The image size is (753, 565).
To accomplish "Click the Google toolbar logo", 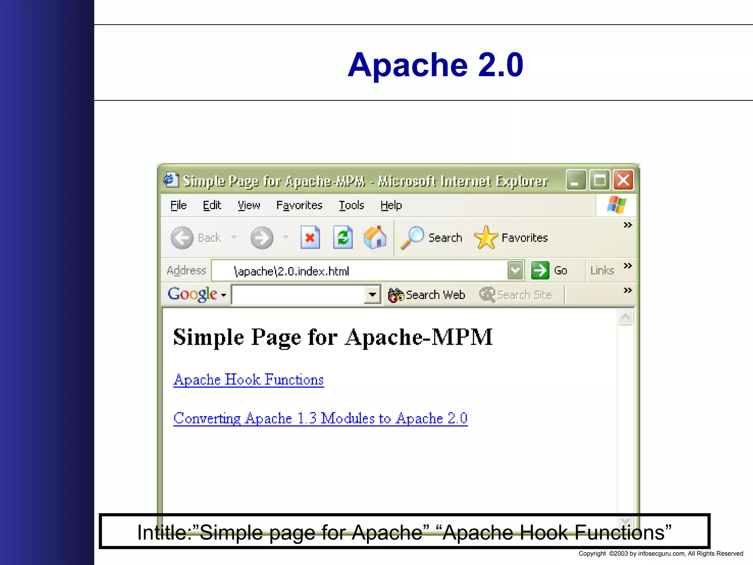I will click(192, 294).
